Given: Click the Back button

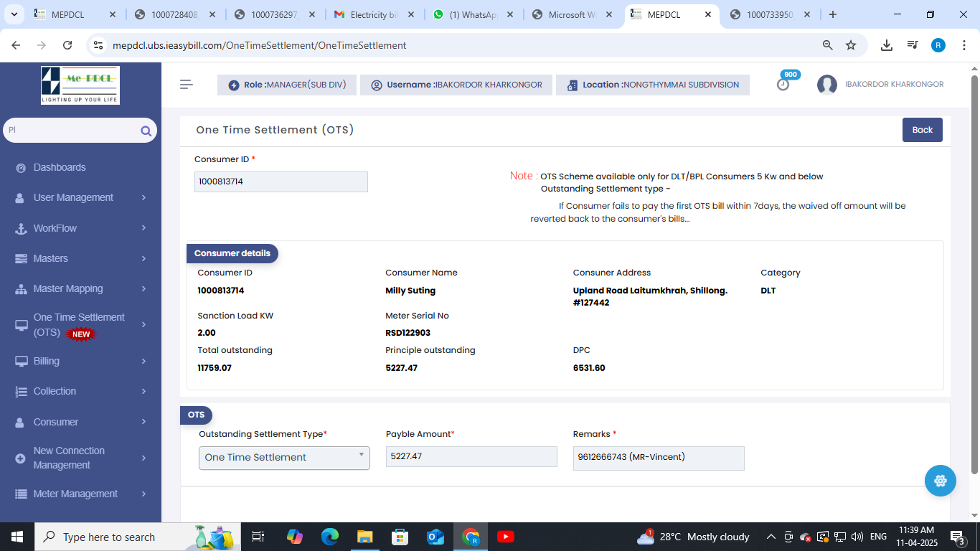Looking at the screenshot, I should tap(923, 130).
